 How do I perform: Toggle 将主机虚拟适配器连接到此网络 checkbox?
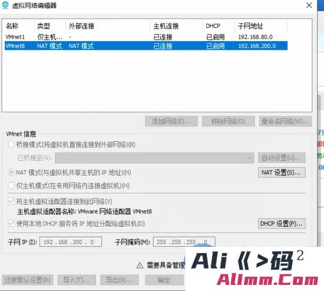point(11,201)
